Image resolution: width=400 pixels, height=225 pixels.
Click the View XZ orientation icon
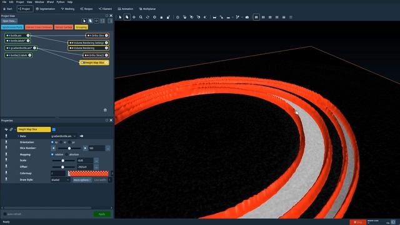pyautogui.click(x=191, y=17)
